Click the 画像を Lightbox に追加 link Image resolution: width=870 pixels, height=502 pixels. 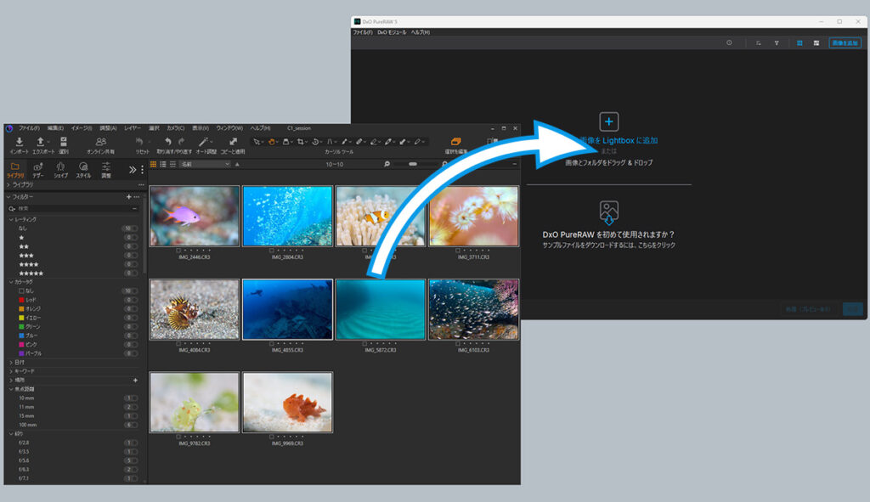[619, 140]
